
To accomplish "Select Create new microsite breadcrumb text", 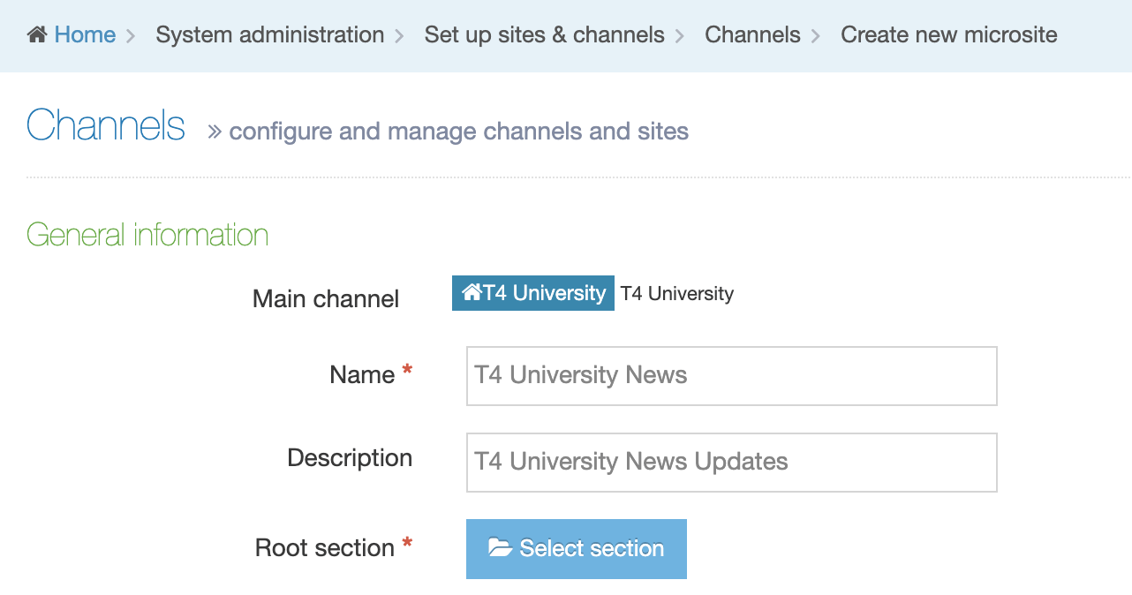I will click(948, 35).
